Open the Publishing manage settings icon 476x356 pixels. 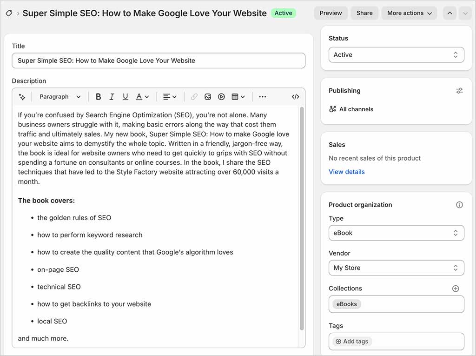(x=459, y=91)
